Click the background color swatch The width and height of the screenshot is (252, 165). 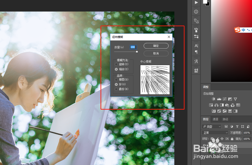pos(208,4)
